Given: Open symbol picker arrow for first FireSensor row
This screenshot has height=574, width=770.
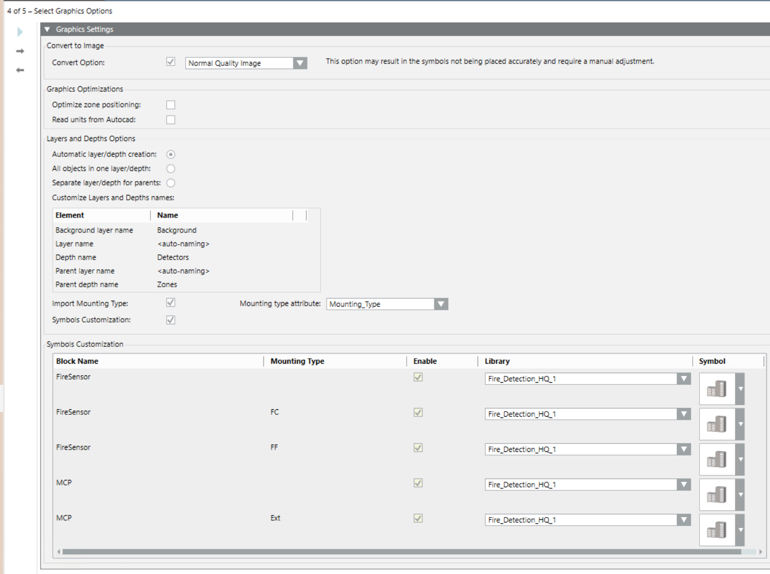Looking at the screenshot, I should (x=740, y=389).
